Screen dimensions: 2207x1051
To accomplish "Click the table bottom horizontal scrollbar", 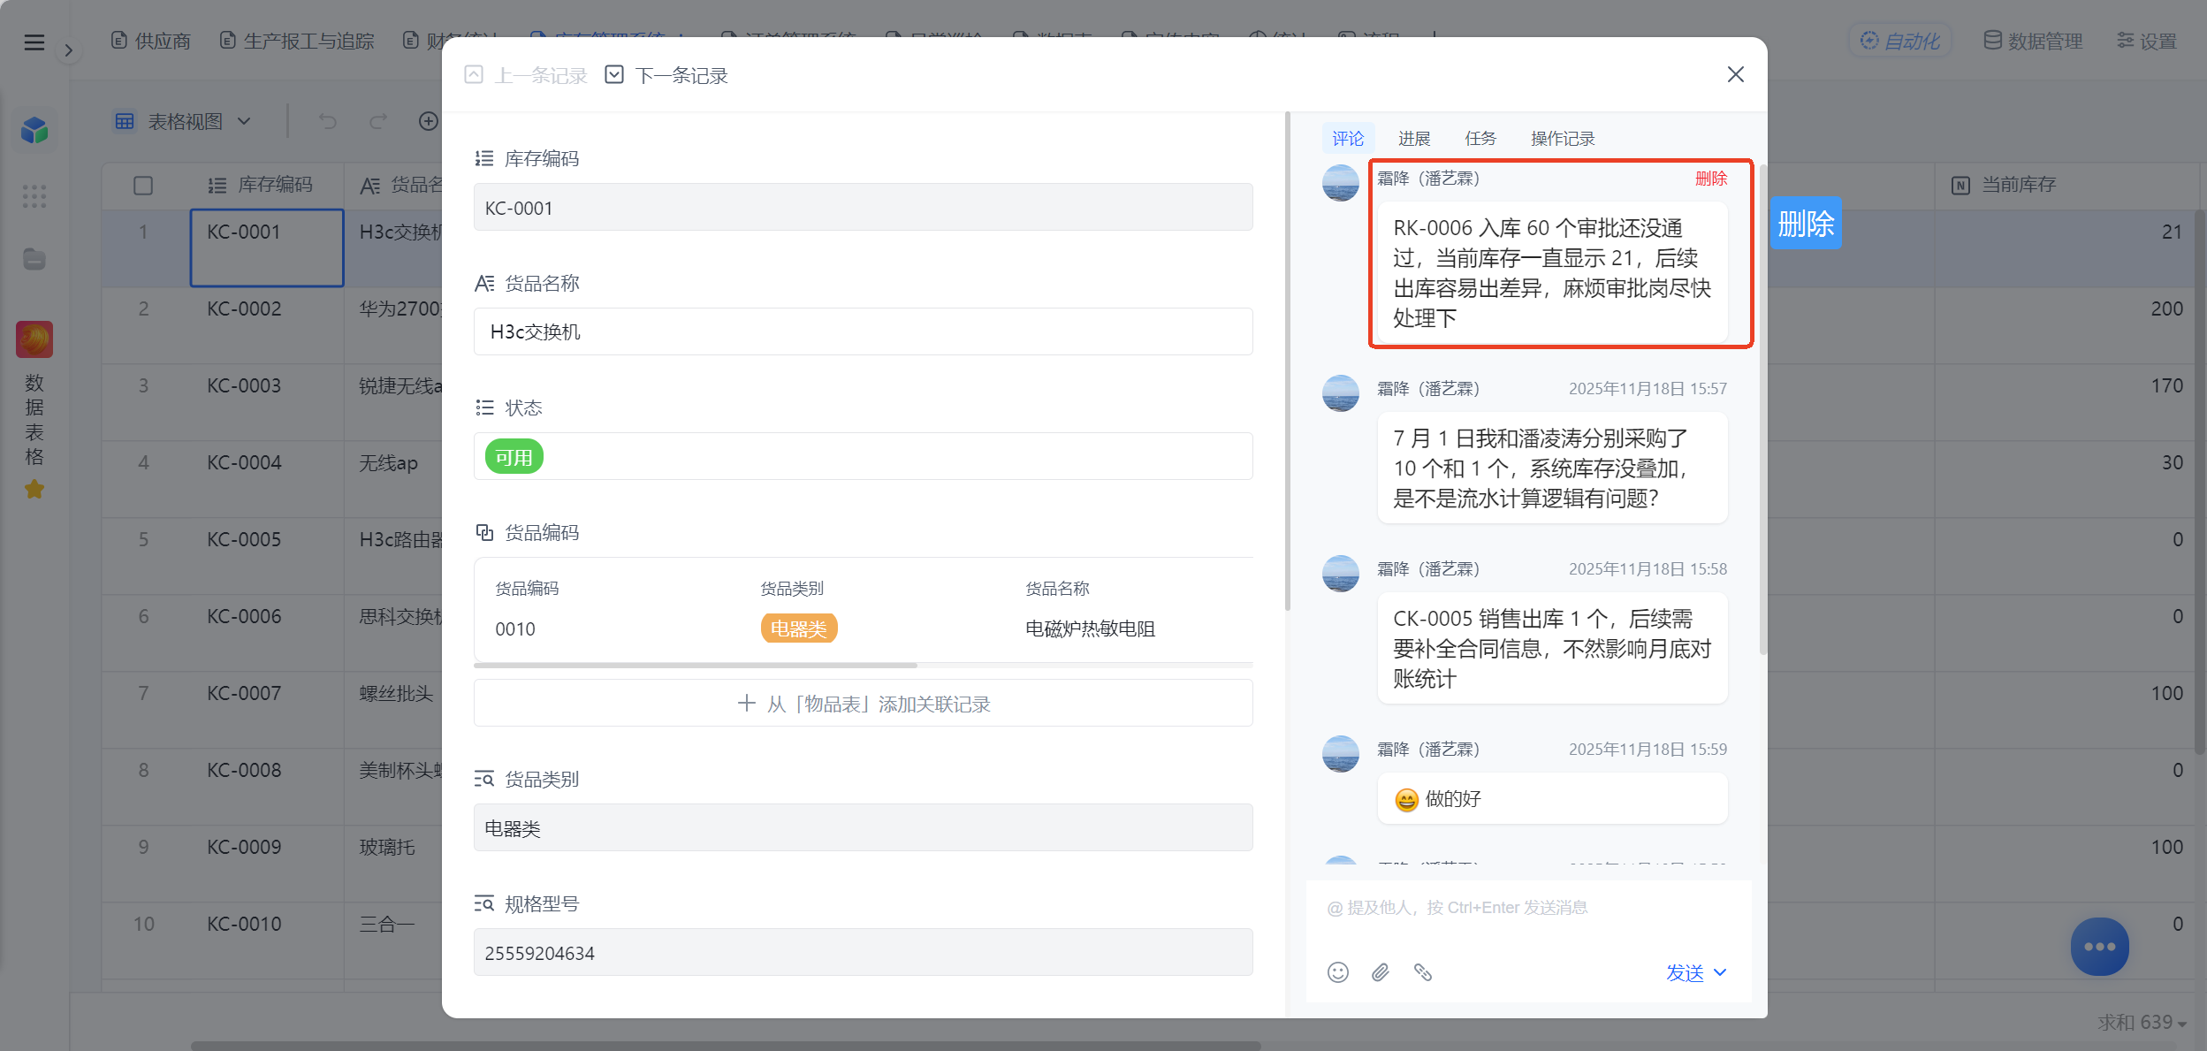I will click(x=725, y=1046).
